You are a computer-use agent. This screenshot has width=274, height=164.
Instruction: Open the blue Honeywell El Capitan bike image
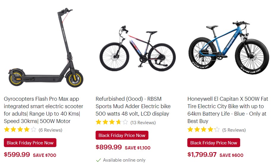click(x=229, y=48)
